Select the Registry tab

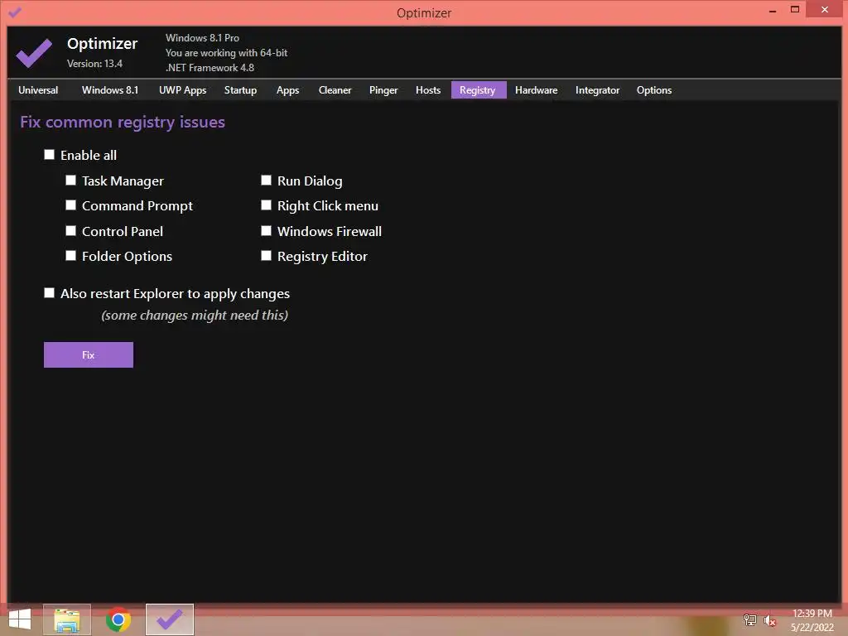478,89
